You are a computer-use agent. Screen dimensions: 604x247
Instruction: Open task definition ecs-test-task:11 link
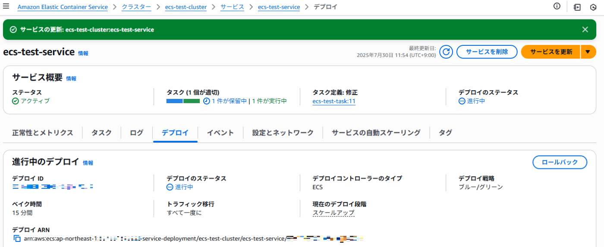click(334, 101)
